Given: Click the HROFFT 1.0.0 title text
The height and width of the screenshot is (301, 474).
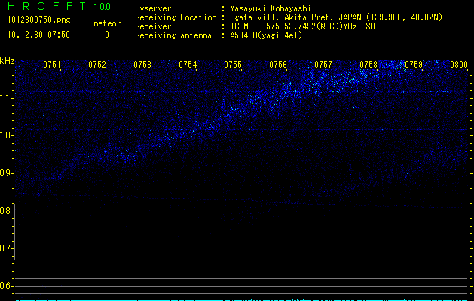Looking at the screenshot, I should (59, 6).
